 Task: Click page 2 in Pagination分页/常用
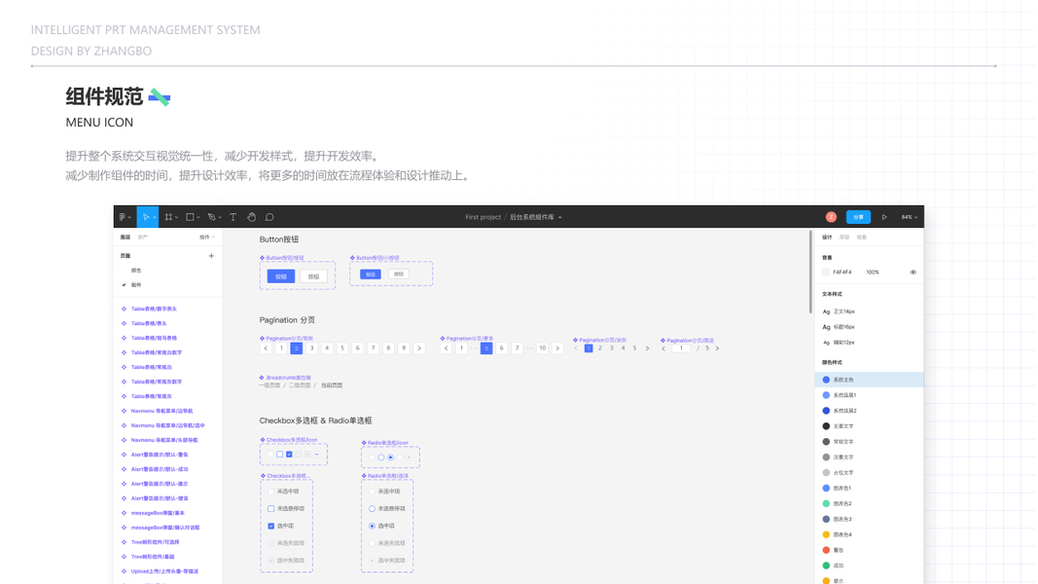tap(296, 348)
